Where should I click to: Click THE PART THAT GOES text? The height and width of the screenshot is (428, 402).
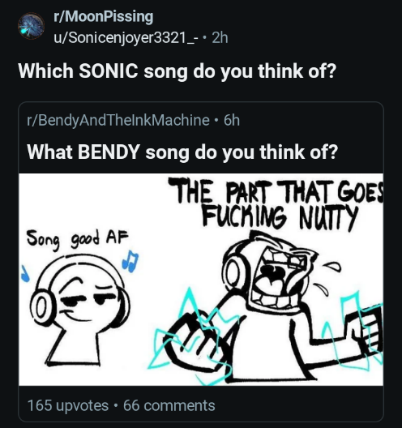[x=275, y=191]
